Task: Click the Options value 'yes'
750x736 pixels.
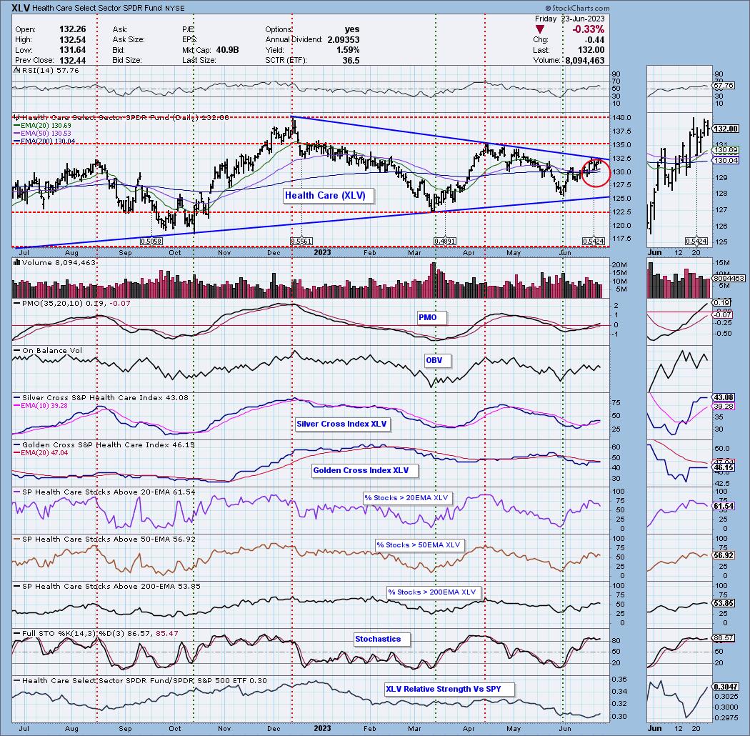Action: 352,30
